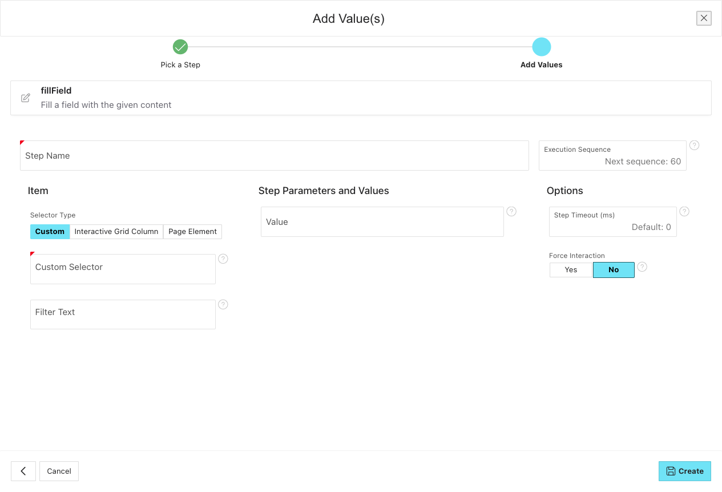This screenshot has width=722, height=492.
Task: Click help icon beside Custom Selector
Action: click(x=223, y=259)
